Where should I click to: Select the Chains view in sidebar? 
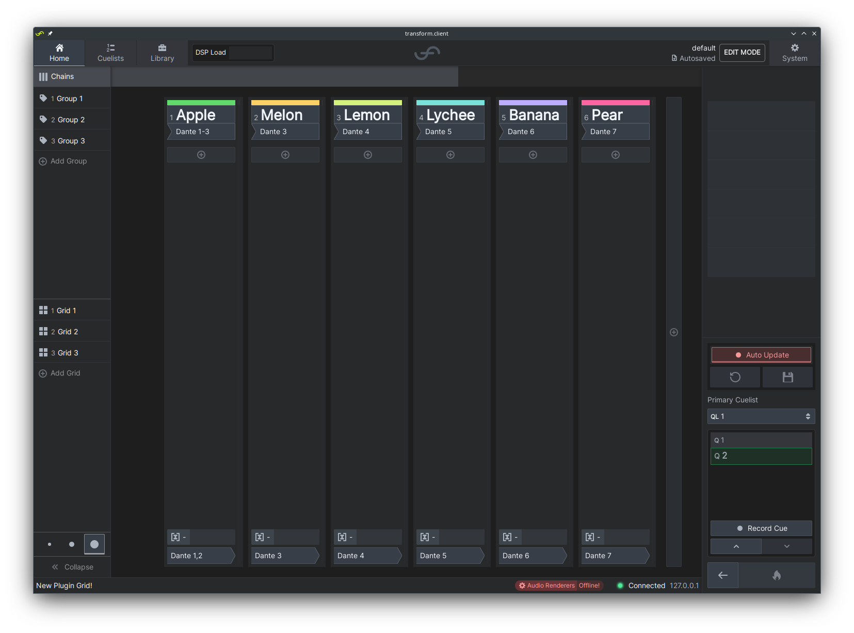point(72,76)
